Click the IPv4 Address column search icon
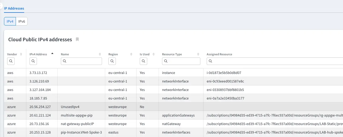 [33, 61]
